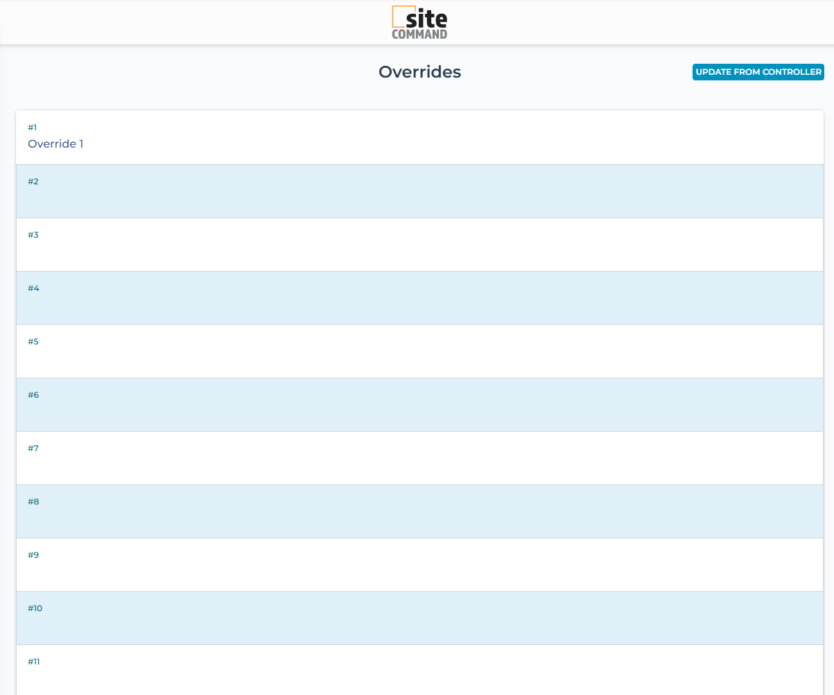Select override row #3
Image resolution: width=834 pixels, height=695 pixels.
pos(419,245)
